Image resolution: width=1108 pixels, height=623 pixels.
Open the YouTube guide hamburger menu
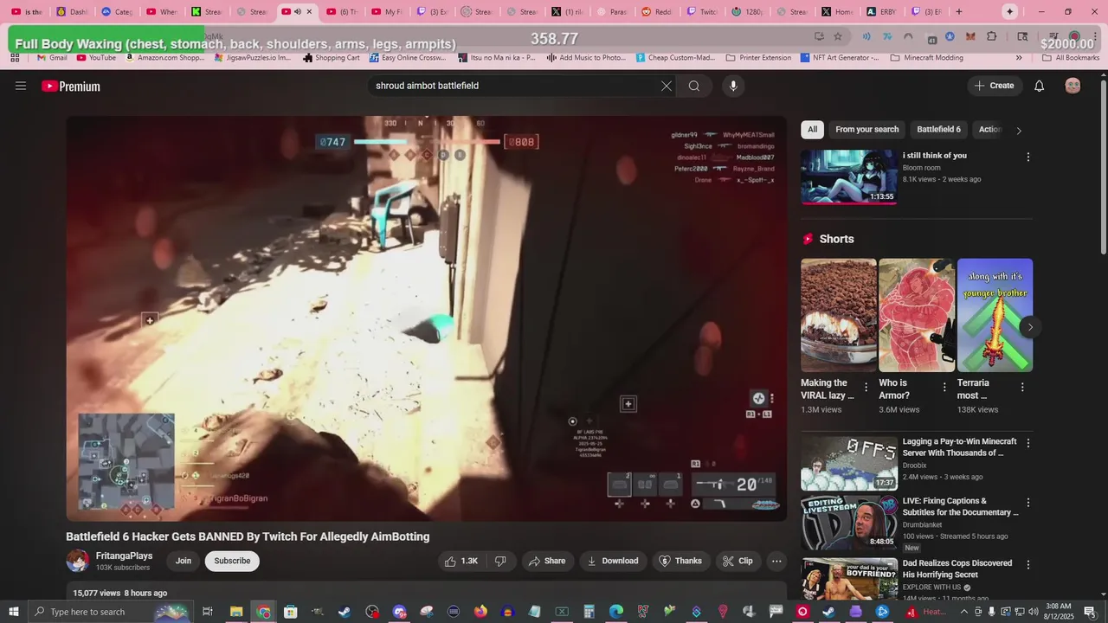[21, 86]
